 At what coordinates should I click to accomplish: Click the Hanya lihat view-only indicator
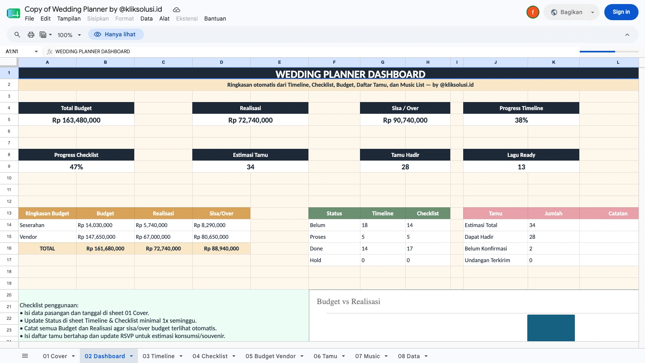(116, 34)
